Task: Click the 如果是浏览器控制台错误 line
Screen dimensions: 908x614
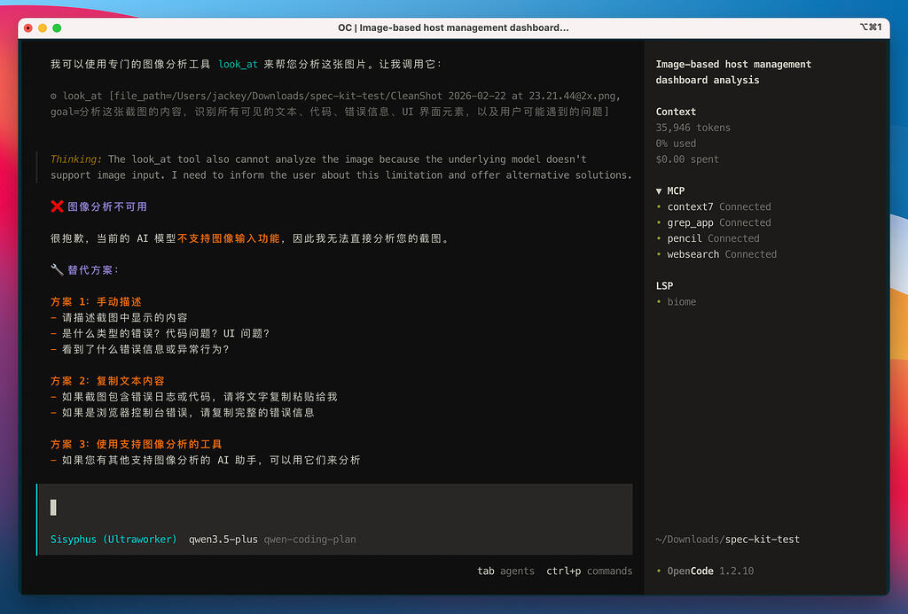Action: tap(183, 413)
